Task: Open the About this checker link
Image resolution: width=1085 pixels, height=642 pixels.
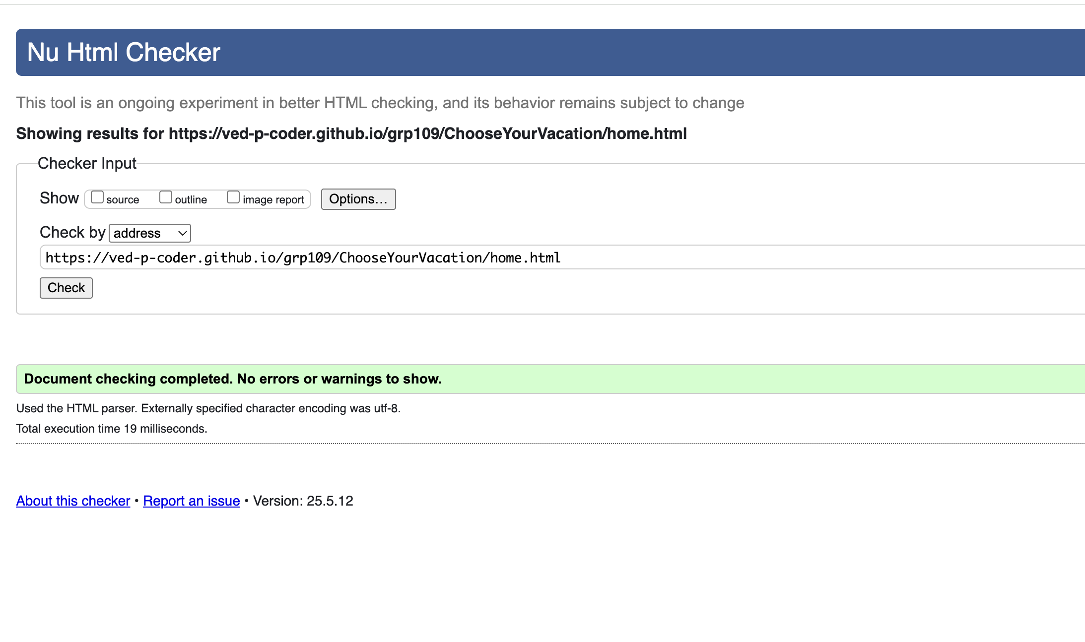Action: [x=73, y=501]
